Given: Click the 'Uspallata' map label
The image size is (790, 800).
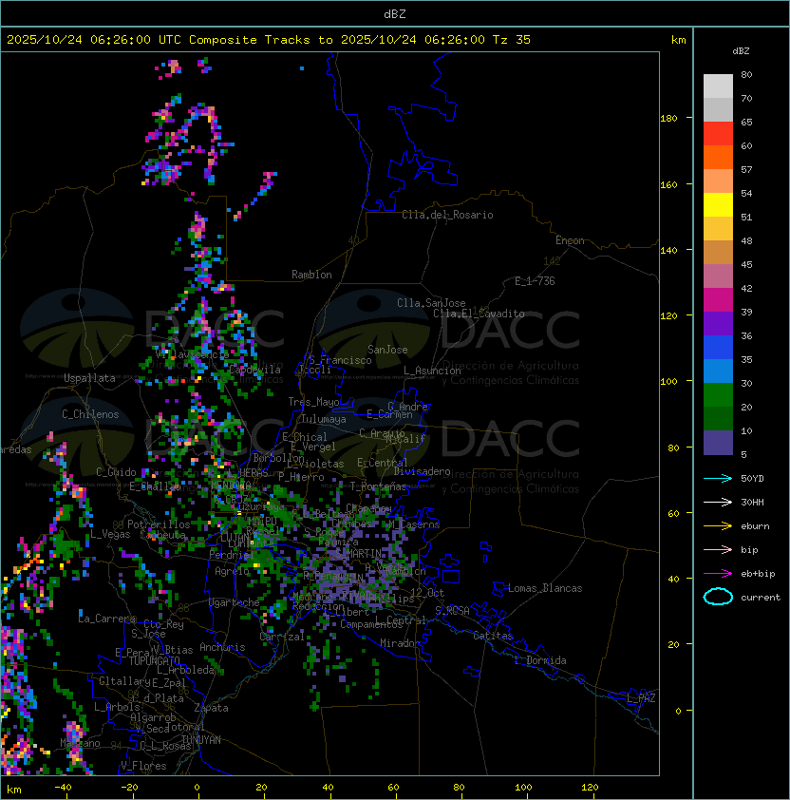Looking at the screenshot, I should click(x=89, y=378).
